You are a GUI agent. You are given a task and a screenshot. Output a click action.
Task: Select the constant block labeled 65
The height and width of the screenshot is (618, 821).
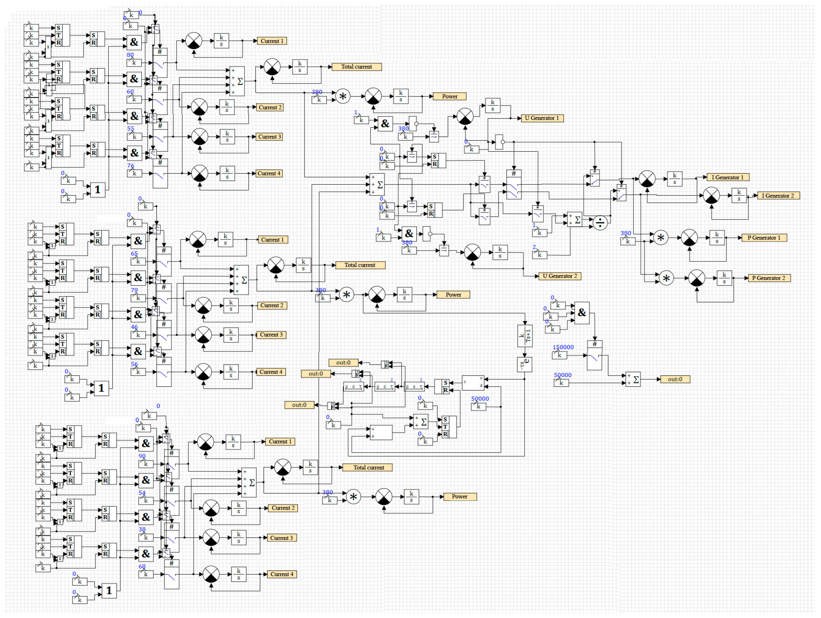coord(138,261)
